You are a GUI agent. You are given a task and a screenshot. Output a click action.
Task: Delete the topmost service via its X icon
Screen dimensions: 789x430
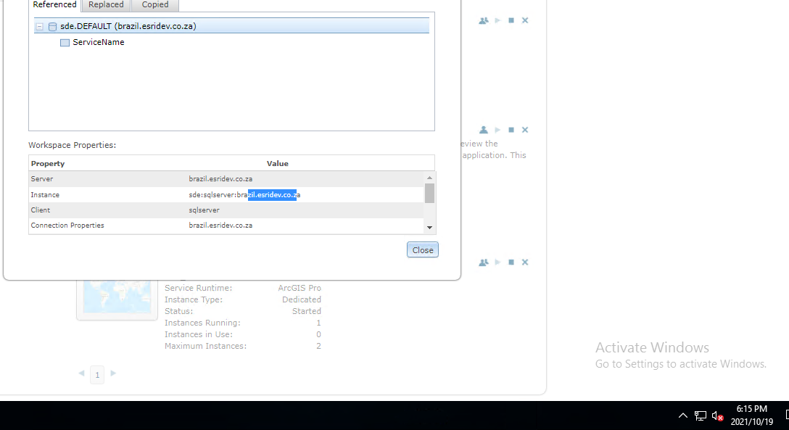[525, 20]
